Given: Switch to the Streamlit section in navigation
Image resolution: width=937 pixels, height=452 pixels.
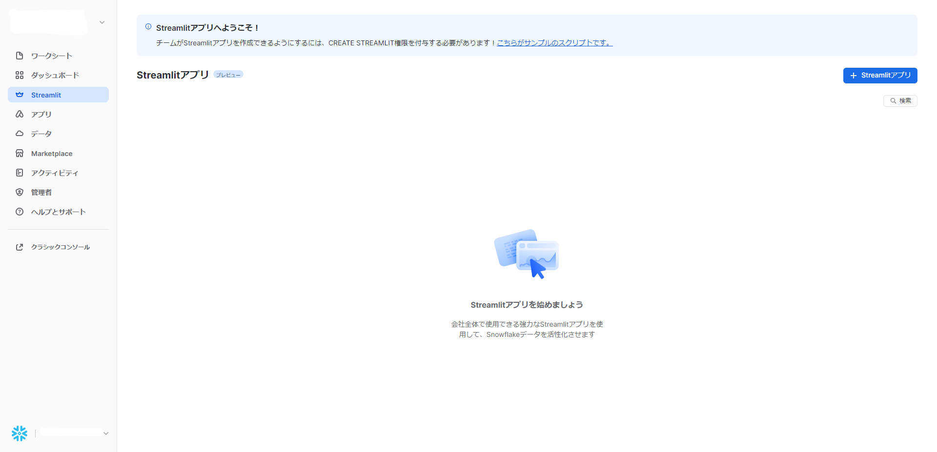Looking at the screenshot, I should (x=46, y=95).
